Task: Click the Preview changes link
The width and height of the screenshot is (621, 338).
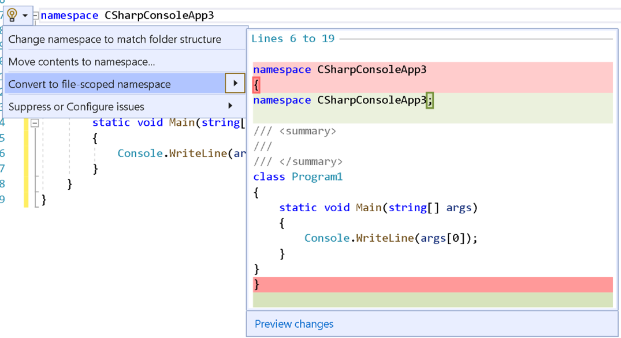Action: [x=294, y=324]
